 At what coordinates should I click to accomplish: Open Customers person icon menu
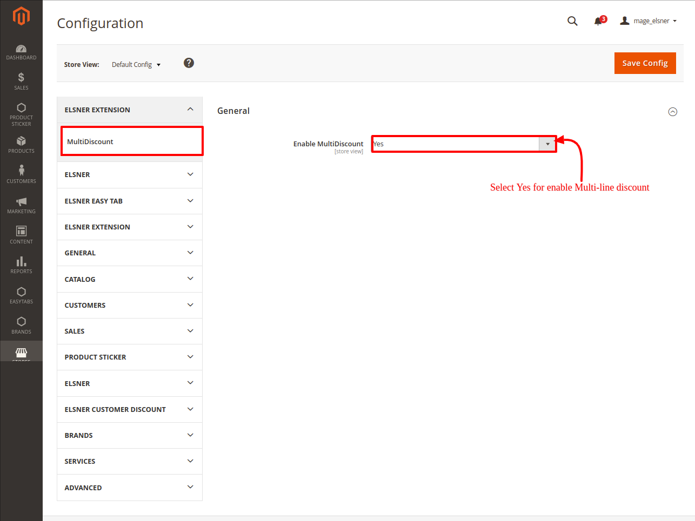21,174
